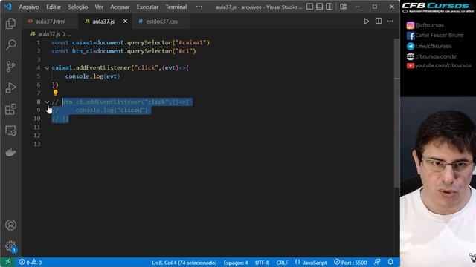This screenshot has height=267, width=476.
Task: Open the Accounts menu icon
Action: 10,225
